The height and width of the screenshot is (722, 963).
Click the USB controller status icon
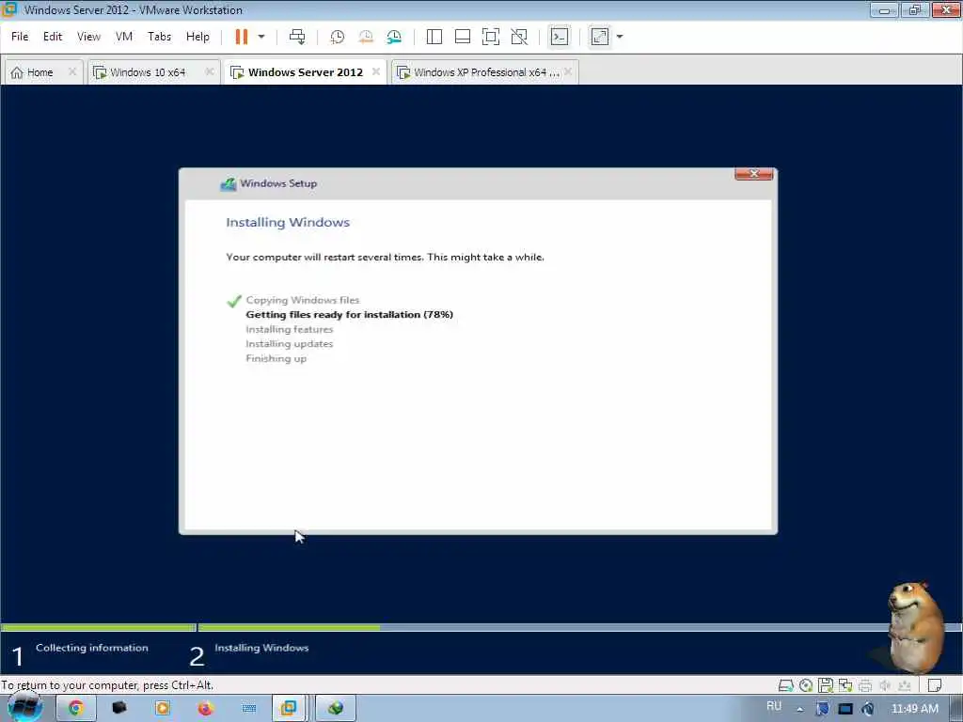coord(905,685)
